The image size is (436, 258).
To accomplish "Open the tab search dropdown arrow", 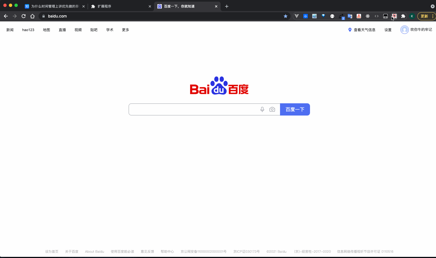I will pyautogui.click(x=432, y=6).
